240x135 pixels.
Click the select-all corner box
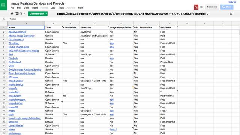4,23
